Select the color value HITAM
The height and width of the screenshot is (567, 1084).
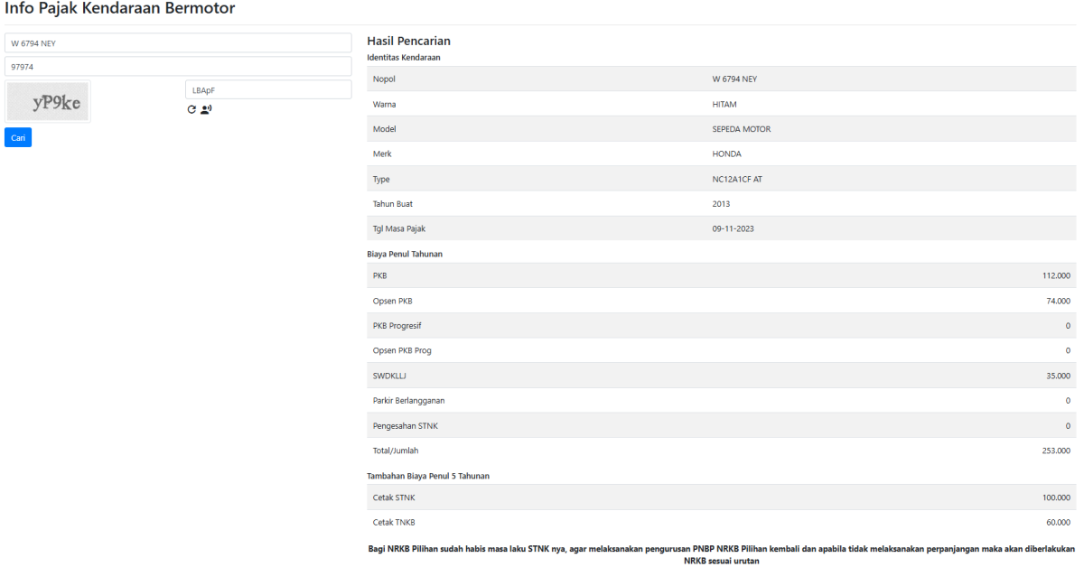tap(724, 104)
